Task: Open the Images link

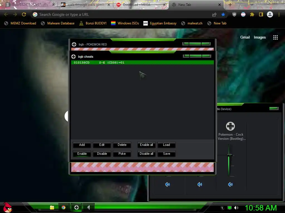Action: 260,37
